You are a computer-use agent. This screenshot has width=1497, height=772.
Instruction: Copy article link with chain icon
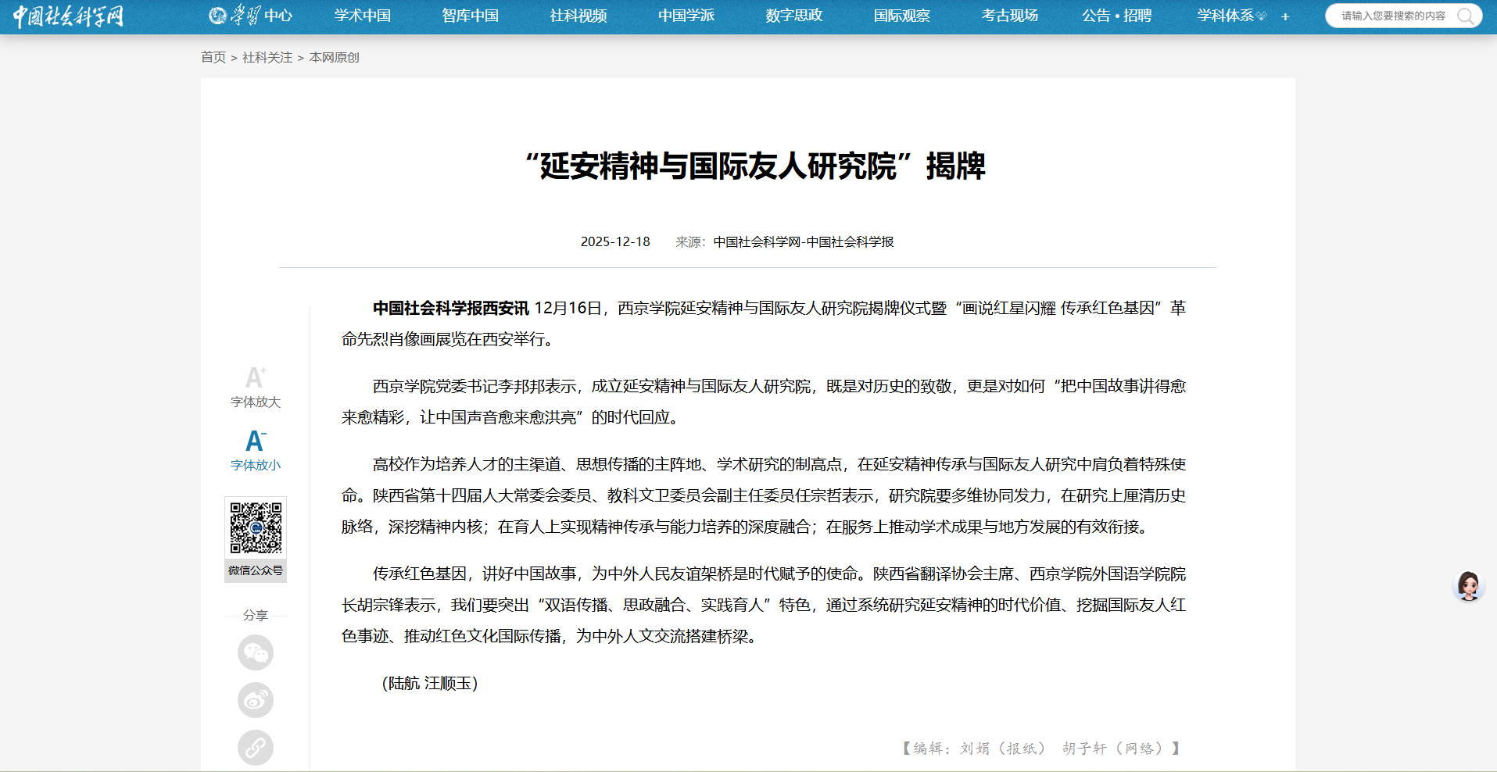(x=256, y=748)
